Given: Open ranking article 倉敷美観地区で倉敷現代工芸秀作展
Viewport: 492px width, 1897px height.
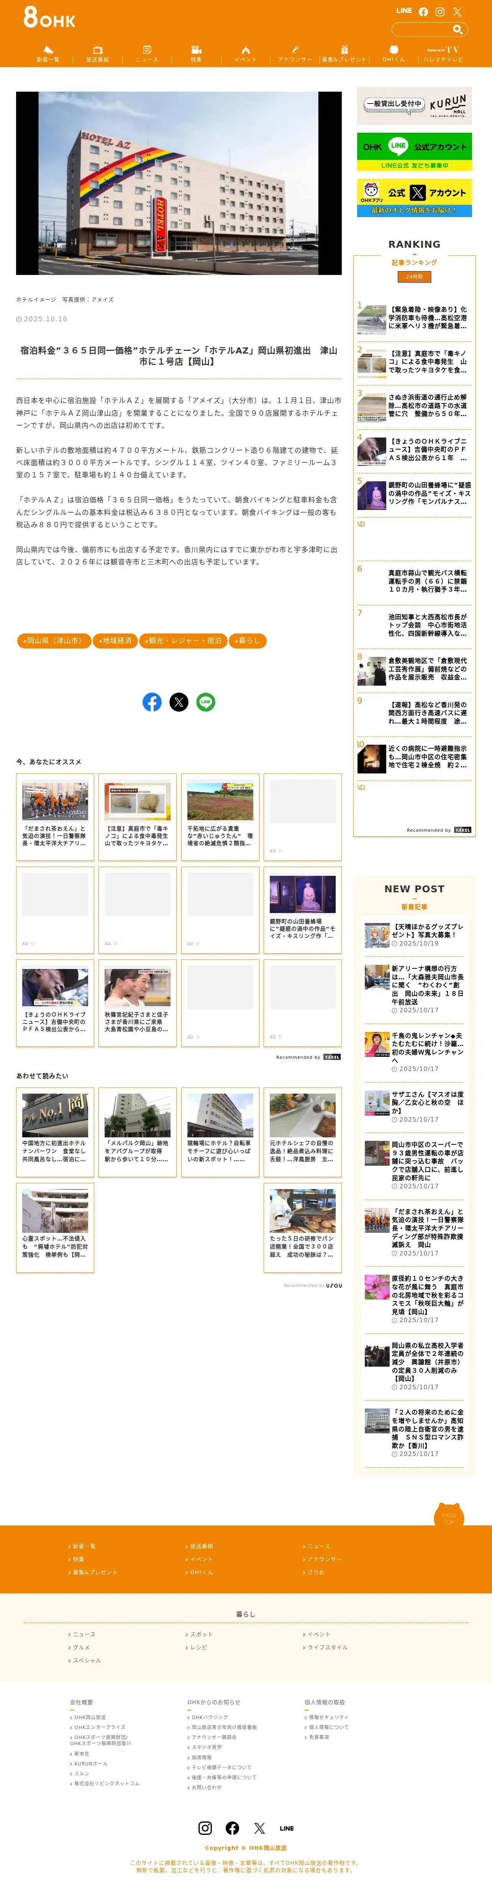Looking at the screenshot, I should coord(414,670).
